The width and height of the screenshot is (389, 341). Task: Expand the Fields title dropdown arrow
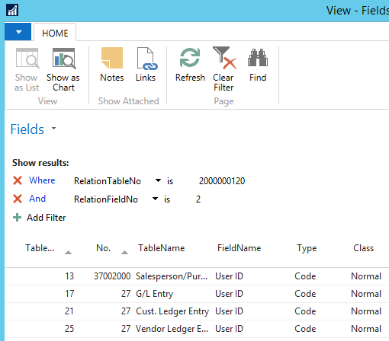pos(53,128)
